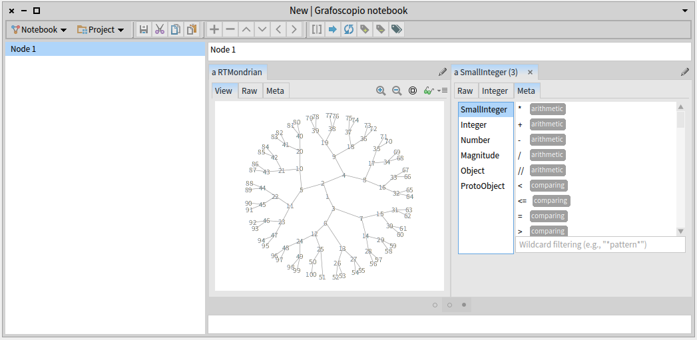Select the < method row

[x=596, y=186]
